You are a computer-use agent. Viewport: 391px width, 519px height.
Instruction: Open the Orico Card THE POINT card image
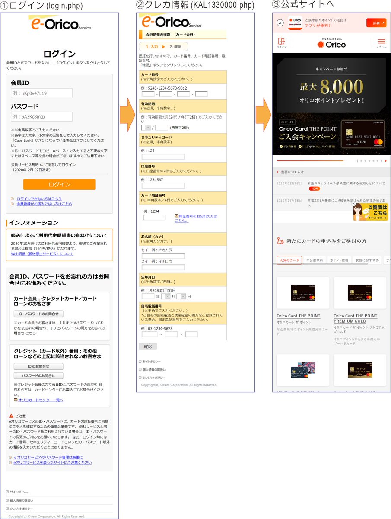coord(303,292)
